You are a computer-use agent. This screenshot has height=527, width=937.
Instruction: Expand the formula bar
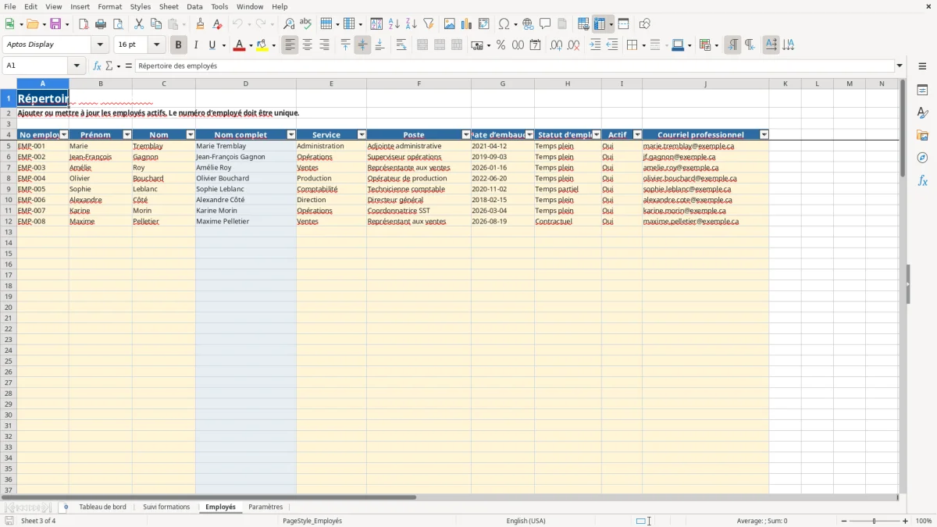[x=900, y=66]
